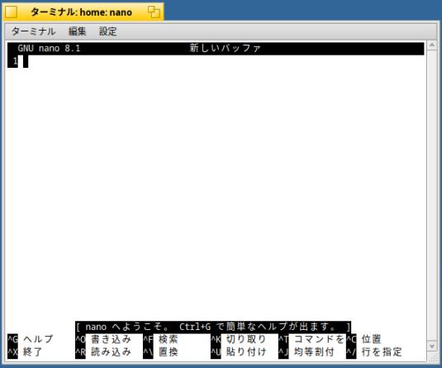Click the window resize corner grip

pyautogui.click(x=432, y=357)
